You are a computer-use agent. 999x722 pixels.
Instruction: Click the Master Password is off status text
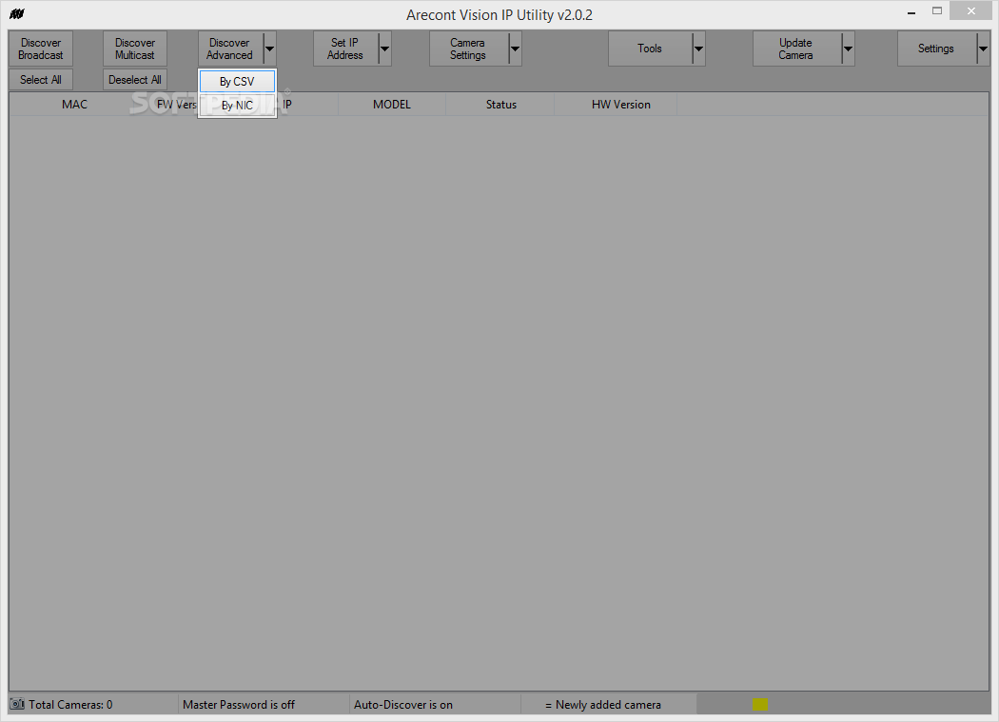click(x=239, y=705)
